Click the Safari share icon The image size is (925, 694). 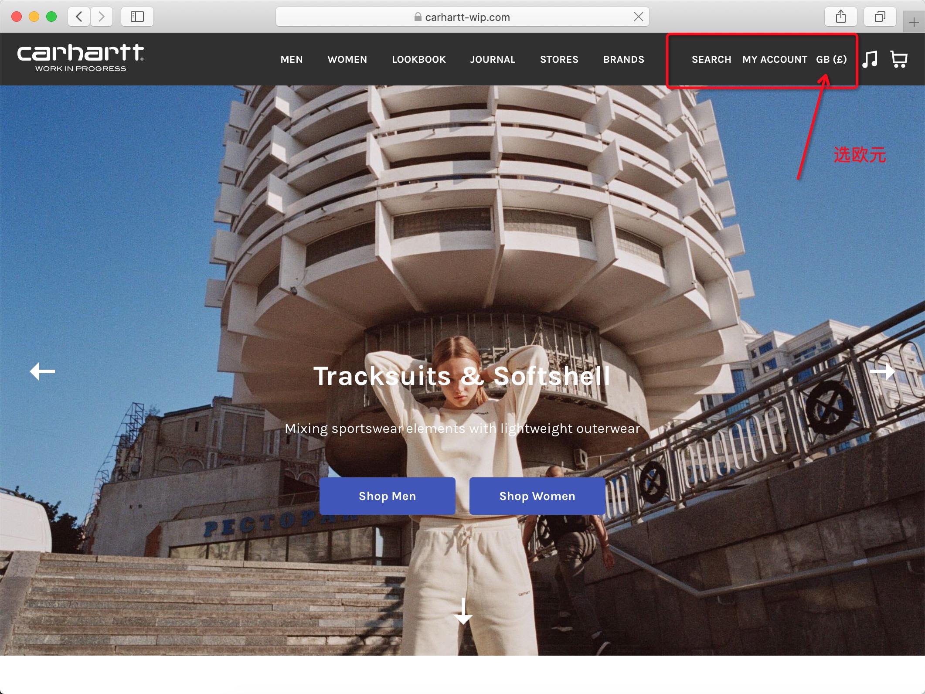pyautogui.click(x=840, y=17)
